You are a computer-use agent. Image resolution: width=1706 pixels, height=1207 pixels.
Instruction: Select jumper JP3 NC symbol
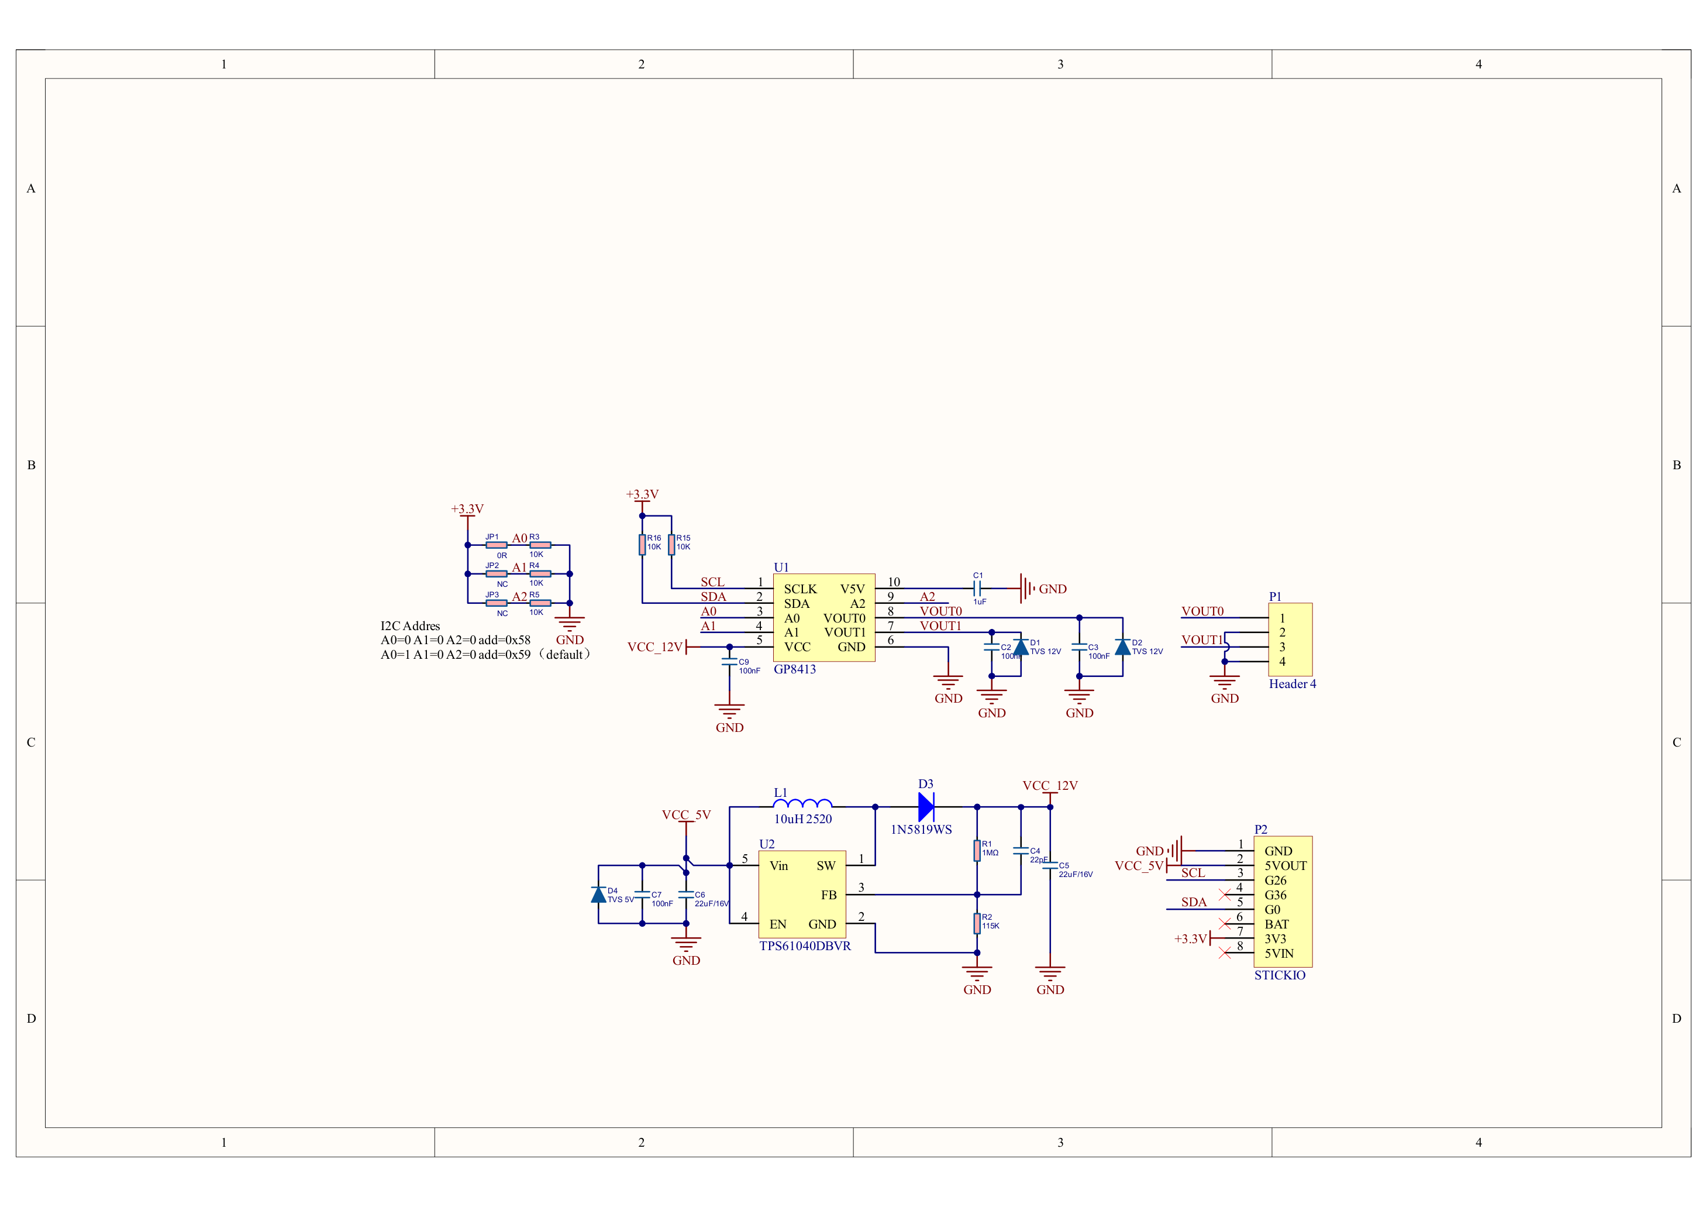coord(497,603)
